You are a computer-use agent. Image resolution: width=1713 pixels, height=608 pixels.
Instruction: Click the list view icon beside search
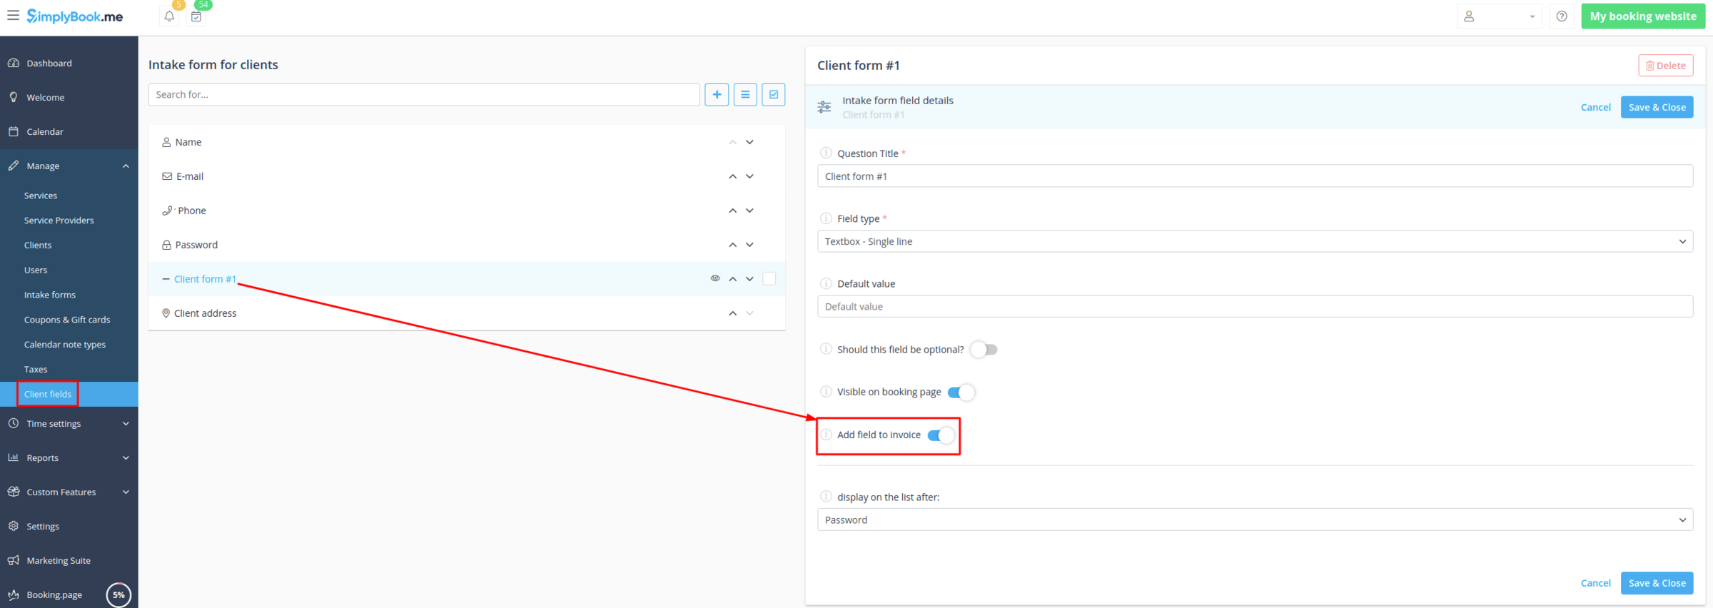(x=745, y=94)
